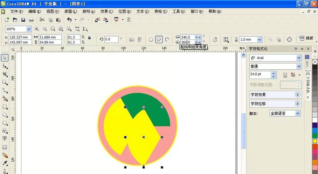Print the document
Screen dimensions: 318x174
[x=31, y=20]
